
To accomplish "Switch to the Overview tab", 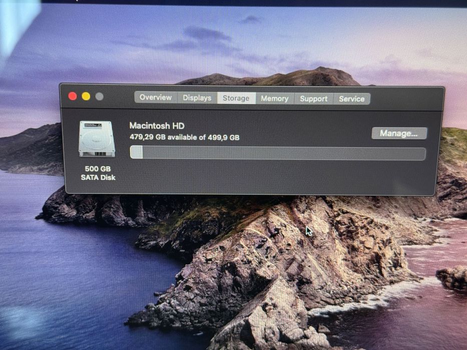I will (x=156, y=97).
